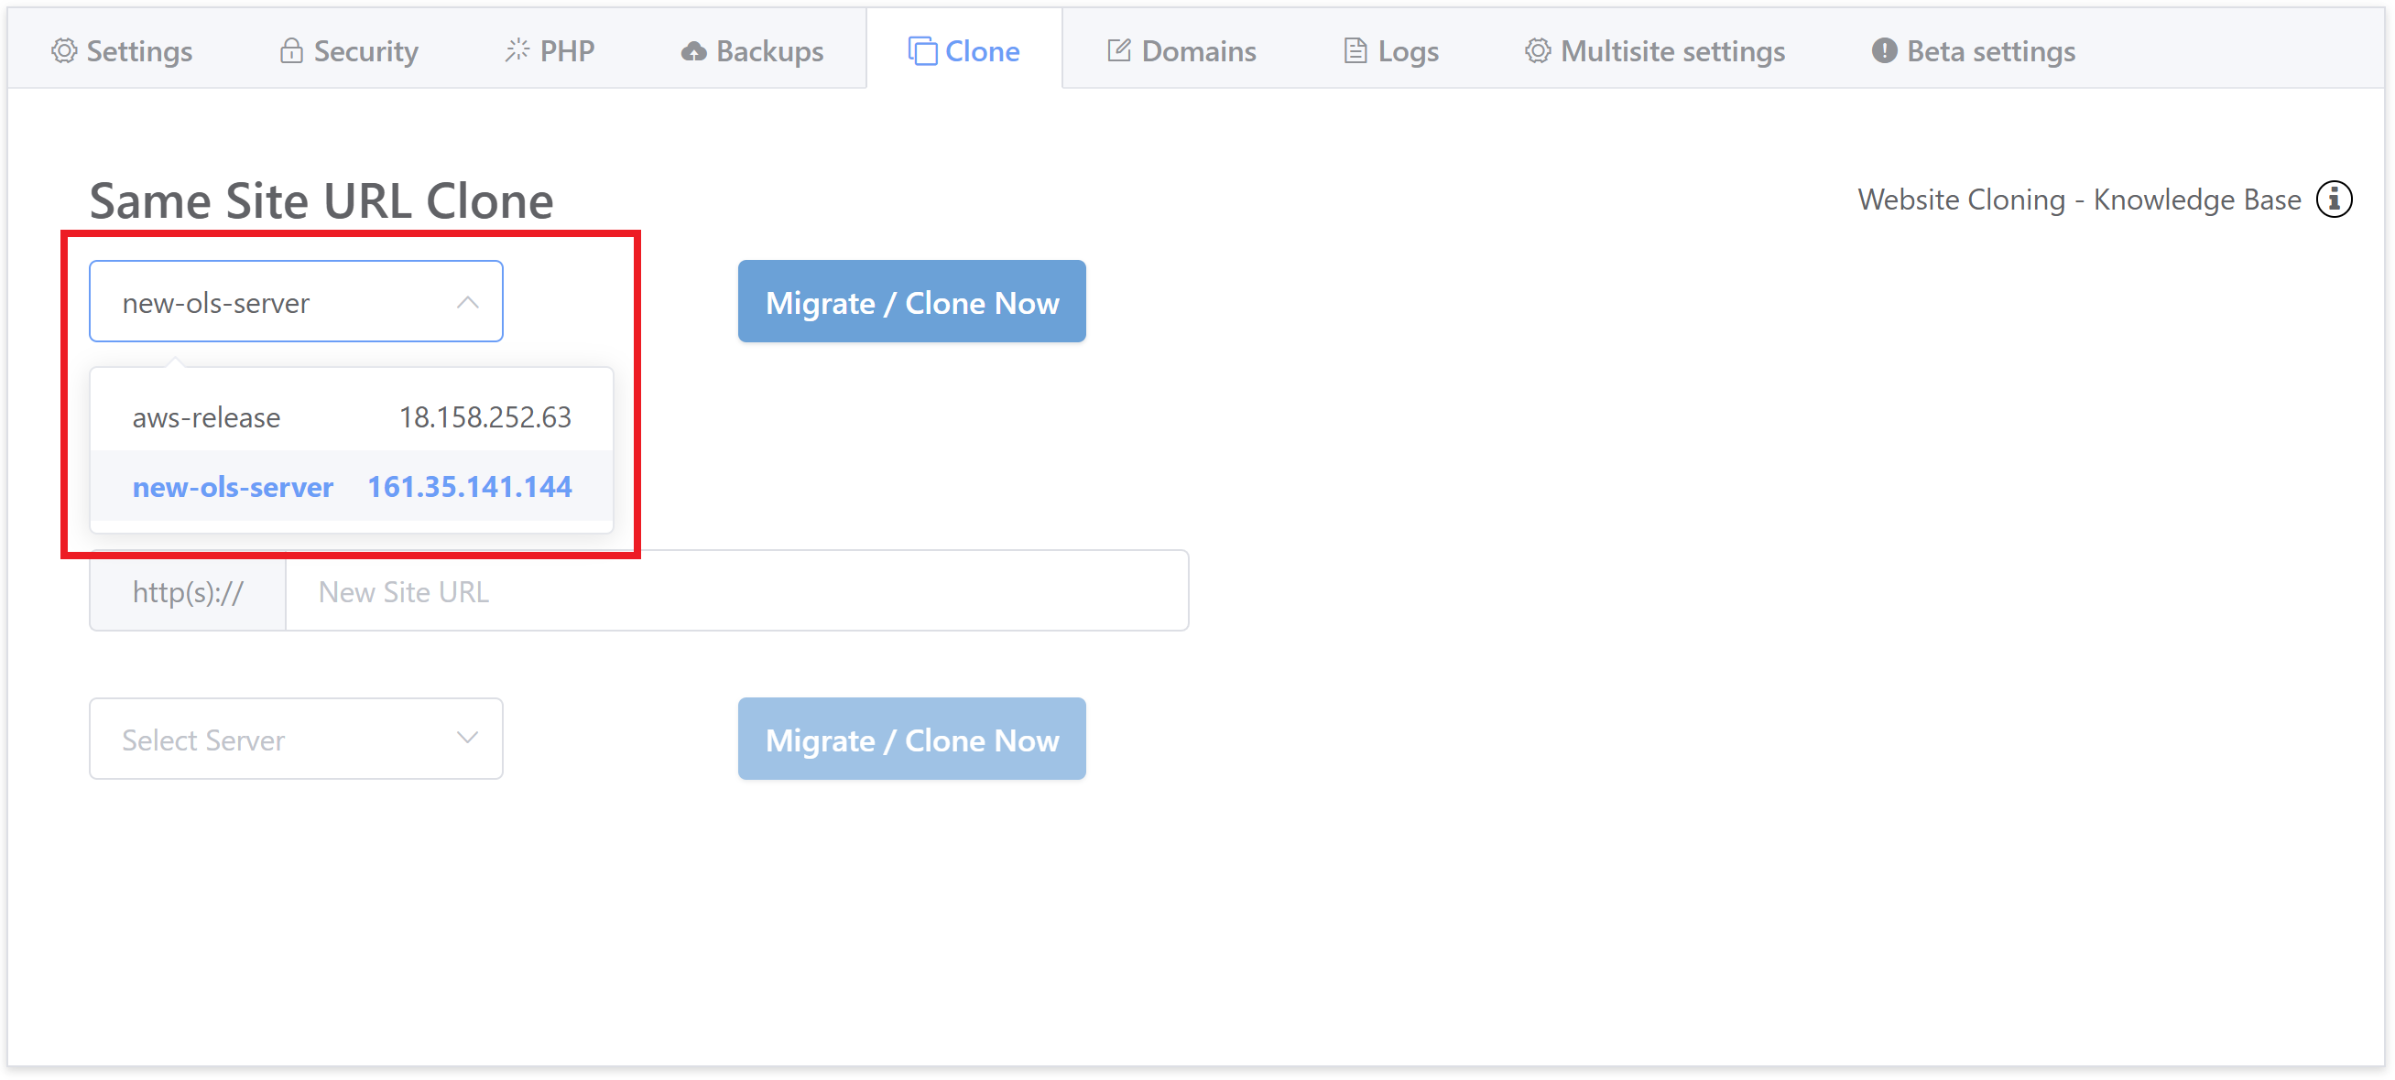Open Beta settings tab

pyautogui.click(x=1973, y=51)
